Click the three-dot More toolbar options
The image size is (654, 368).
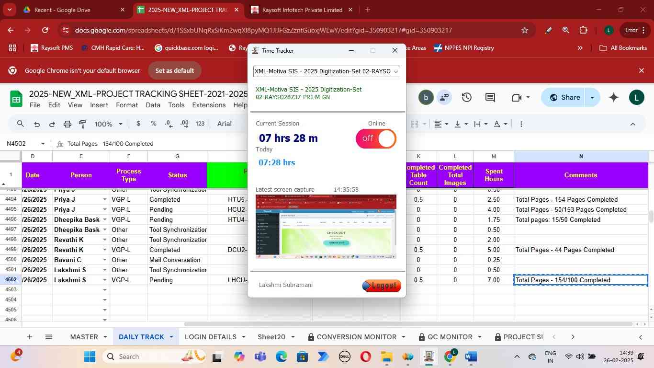(521, 124)
